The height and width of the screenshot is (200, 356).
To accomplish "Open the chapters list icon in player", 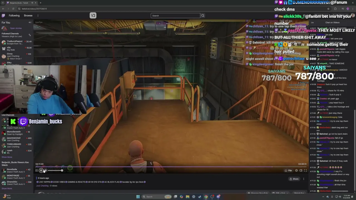I will coord(36,171).
